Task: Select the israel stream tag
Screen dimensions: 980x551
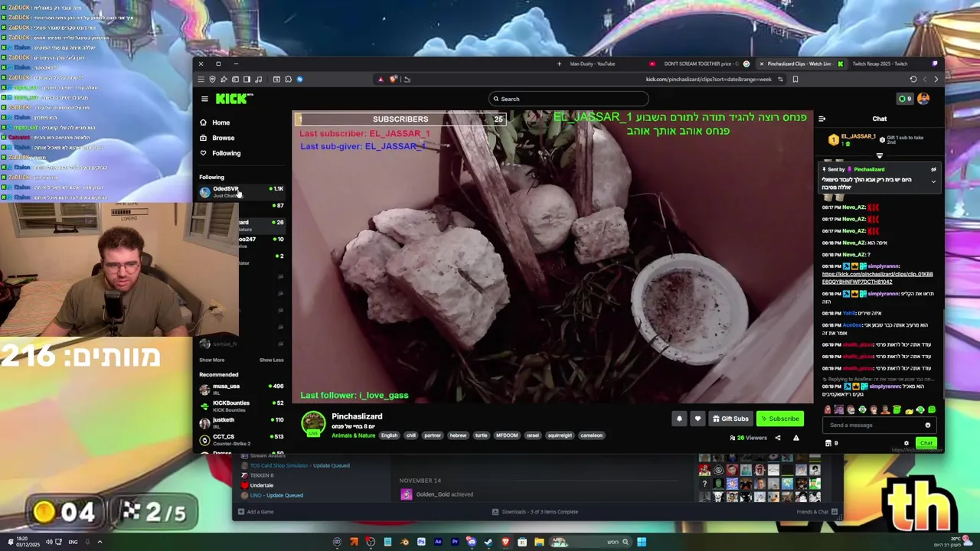Action: [x=533, y=435]
